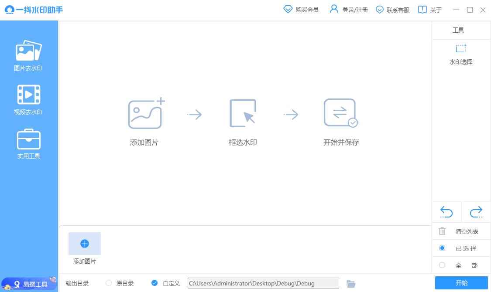Click the undo arrow in tools panel
The width and height of the screenshot is (491, 292).
(x=446, y=212)
